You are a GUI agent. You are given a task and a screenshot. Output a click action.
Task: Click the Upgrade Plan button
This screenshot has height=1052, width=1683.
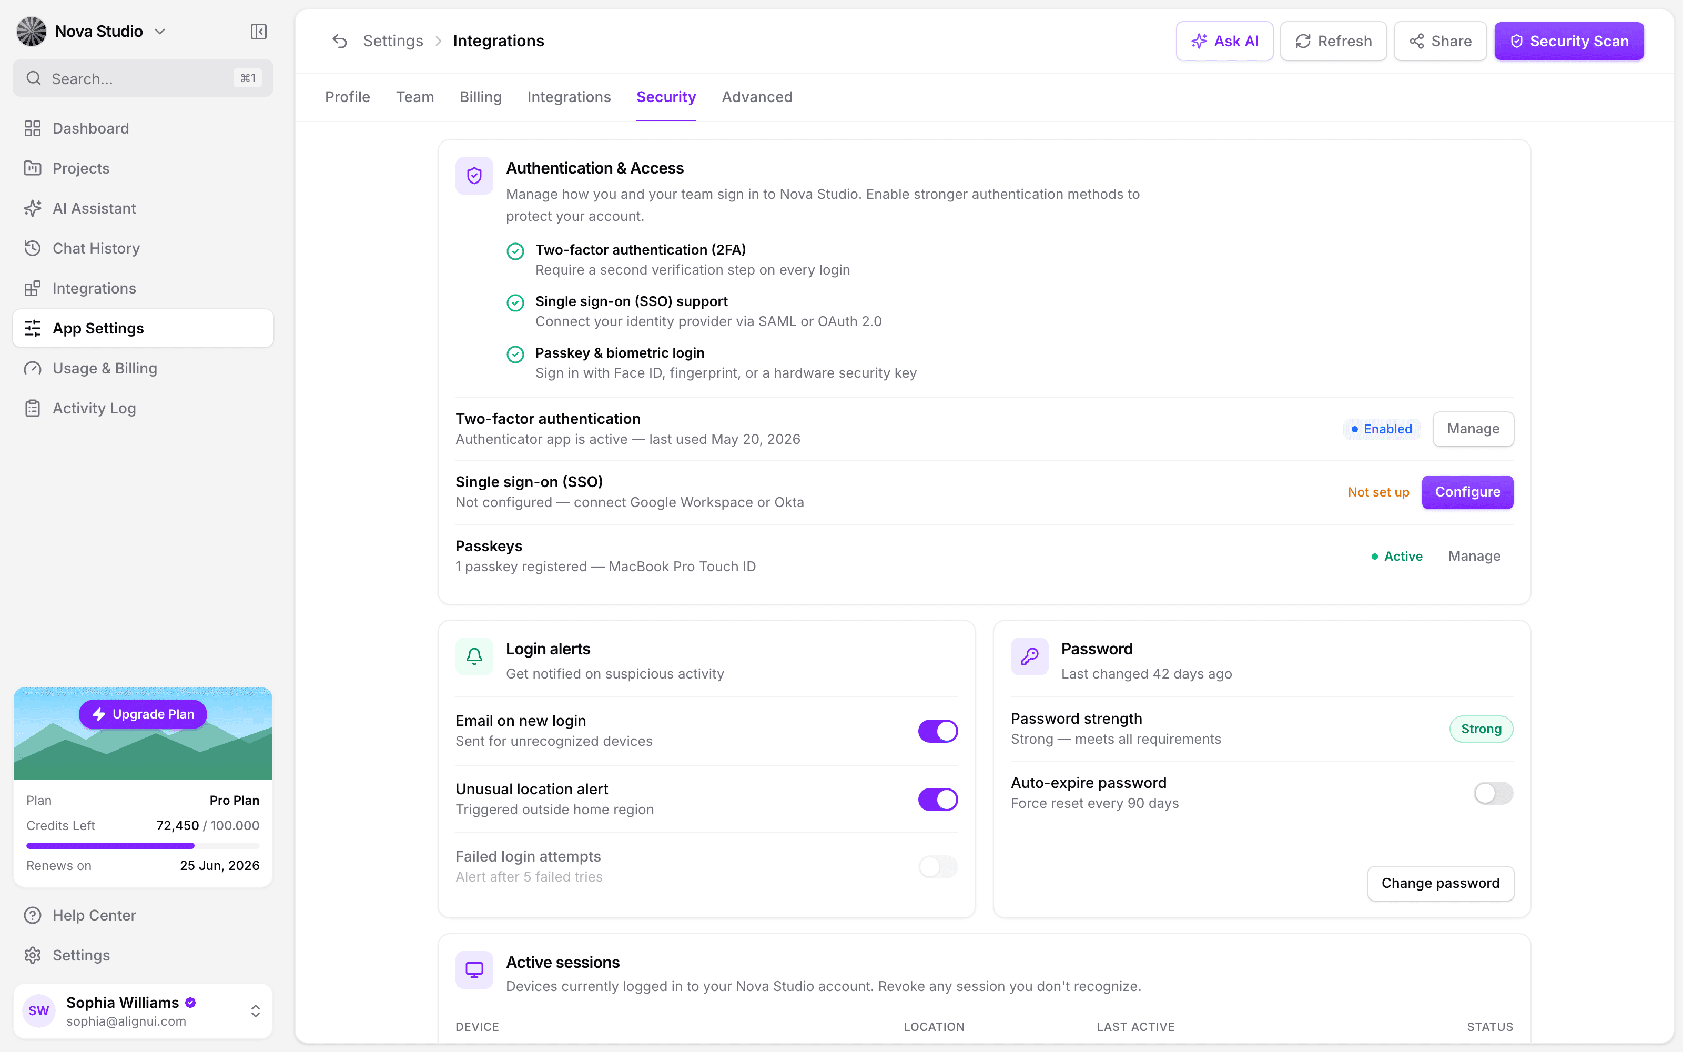[x=143, y=714]
